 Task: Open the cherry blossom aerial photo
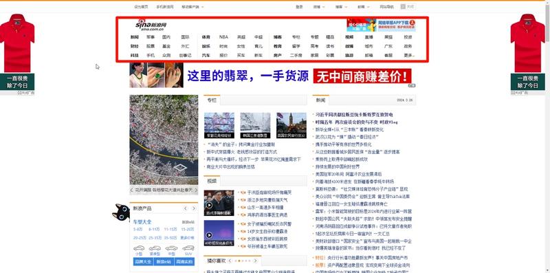coord(164,140)
